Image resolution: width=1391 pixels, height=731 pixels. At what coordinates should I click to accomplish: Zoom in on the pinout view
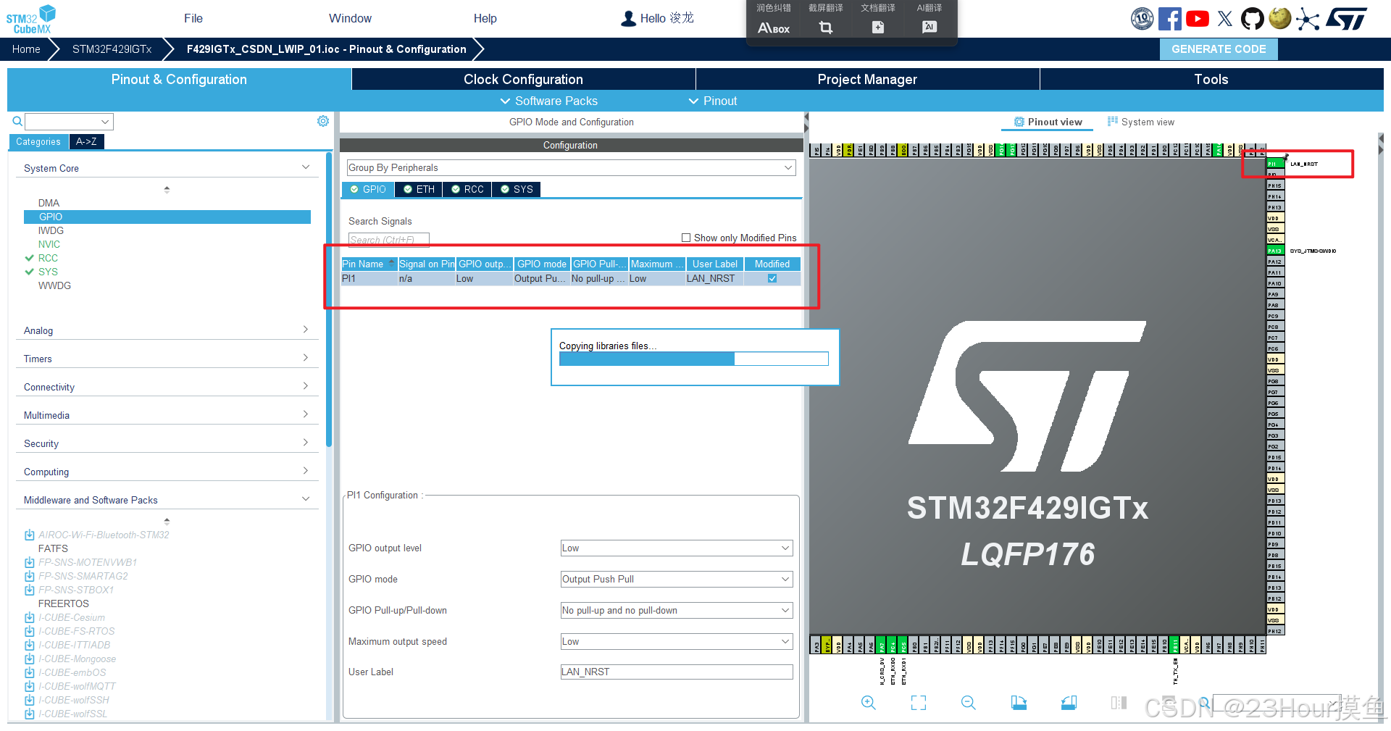point(869,703)
